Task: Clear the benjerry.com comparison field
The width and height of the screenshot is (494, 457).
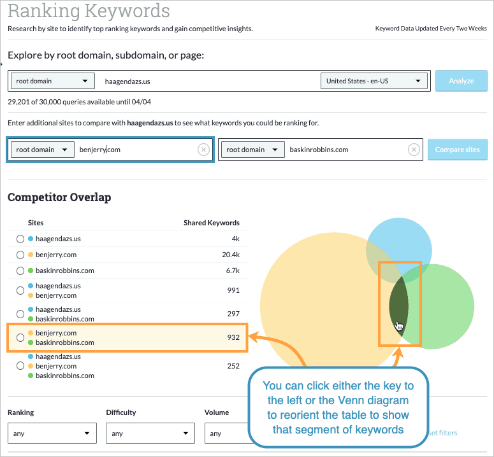Action: coord(203,150)
